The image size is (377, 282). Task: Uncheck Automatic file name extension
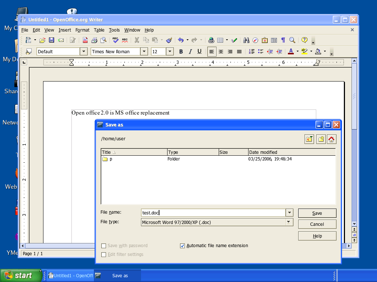click(183, 246)
